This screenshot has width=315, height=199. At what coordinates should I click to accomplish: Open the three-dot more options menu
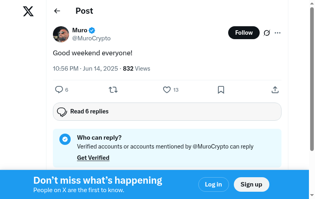[x=277, y=33]
